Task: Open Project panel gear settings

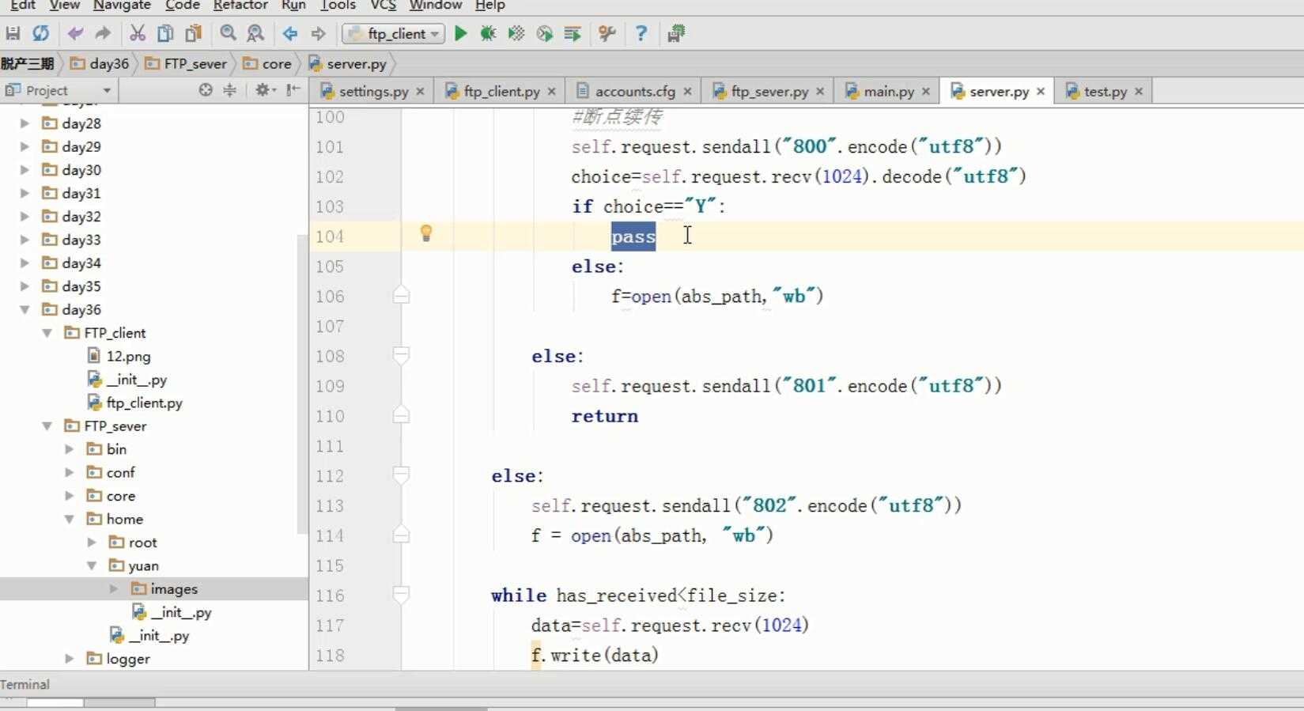Action: pyautogui.click(x=264, y=90)
